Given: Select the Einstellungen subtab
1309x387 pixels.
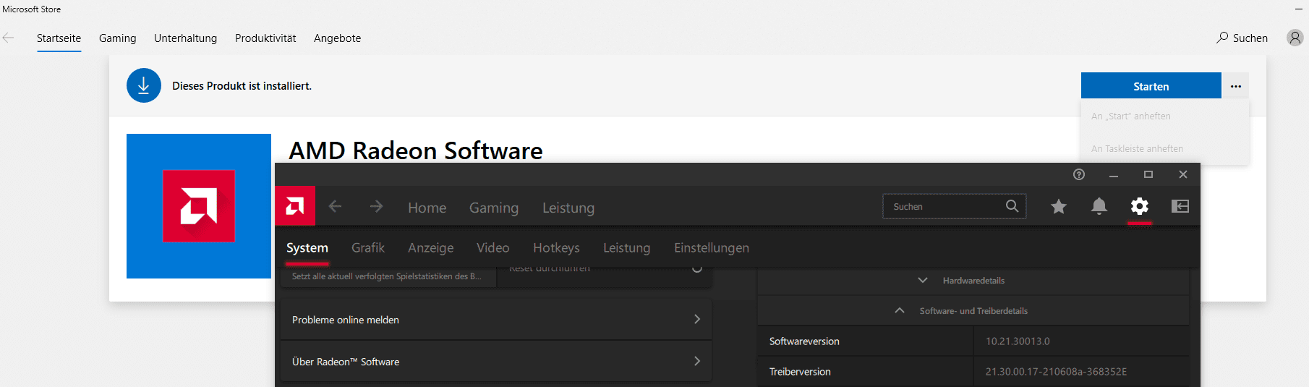Looking at the screenshot, I should [x=712, y=248].
